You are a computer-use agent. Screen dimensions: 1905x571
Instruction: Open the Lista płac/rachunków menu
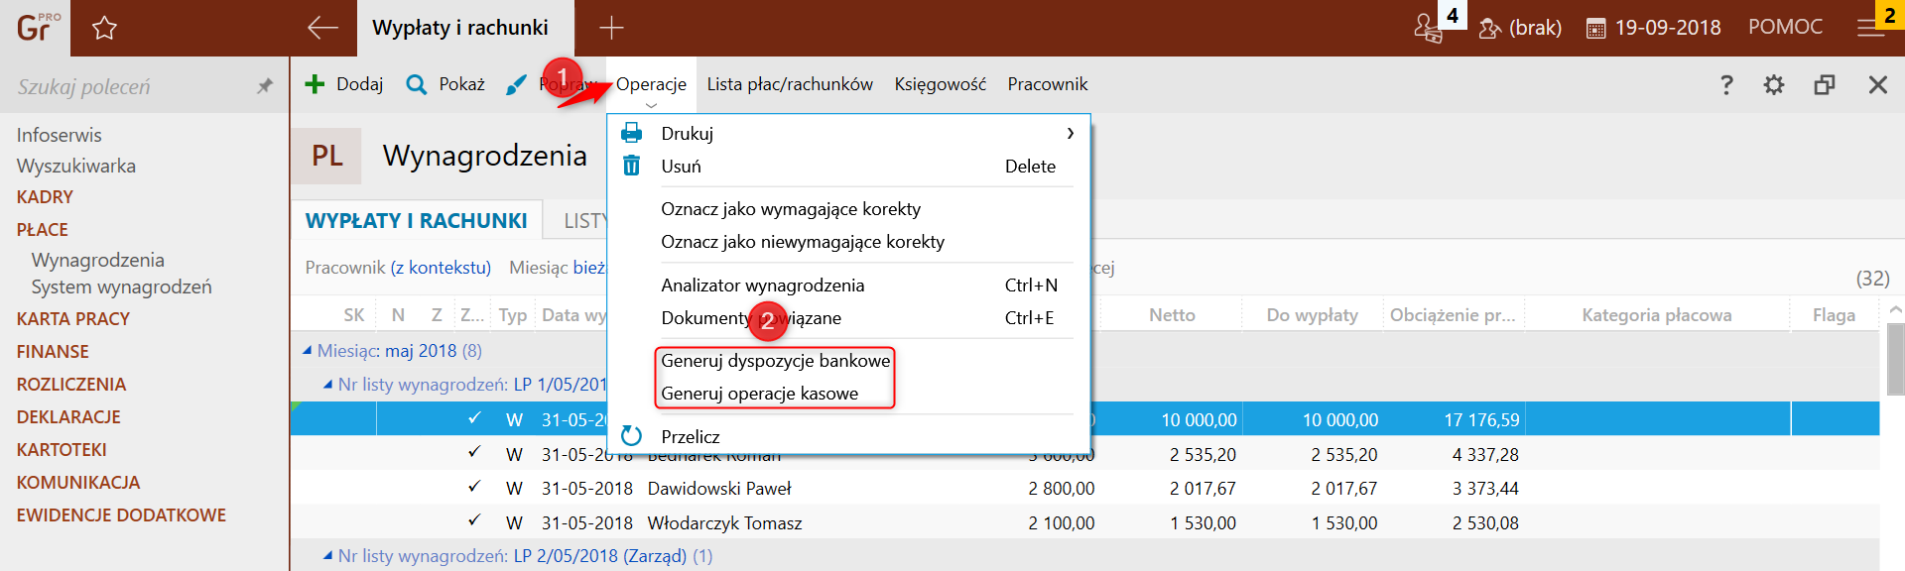(790, 84)
